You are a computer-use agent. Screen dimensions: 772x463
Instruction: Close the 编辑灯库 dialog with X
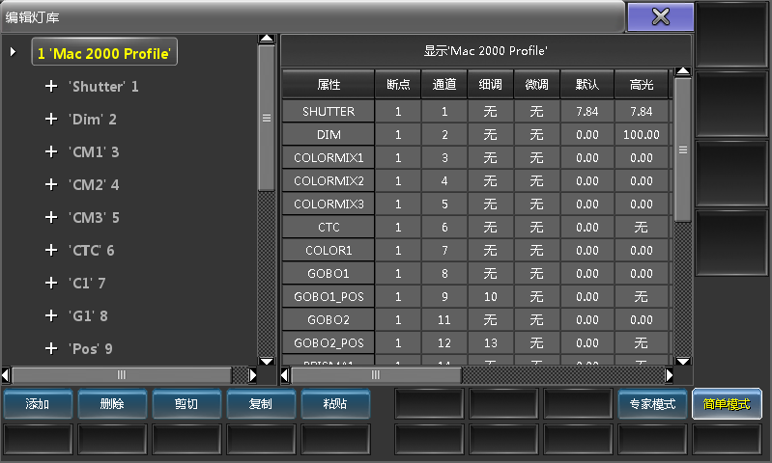point(660,17)
